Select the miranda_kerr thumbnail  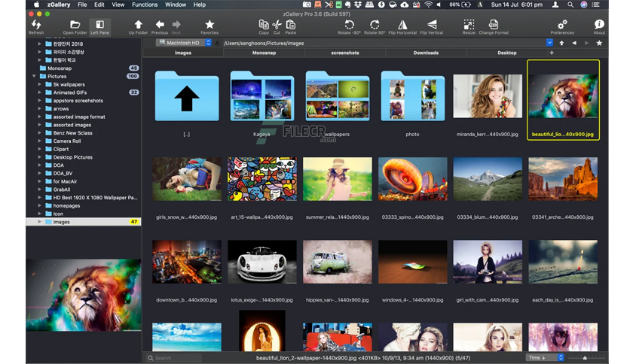tap(488, 96)
